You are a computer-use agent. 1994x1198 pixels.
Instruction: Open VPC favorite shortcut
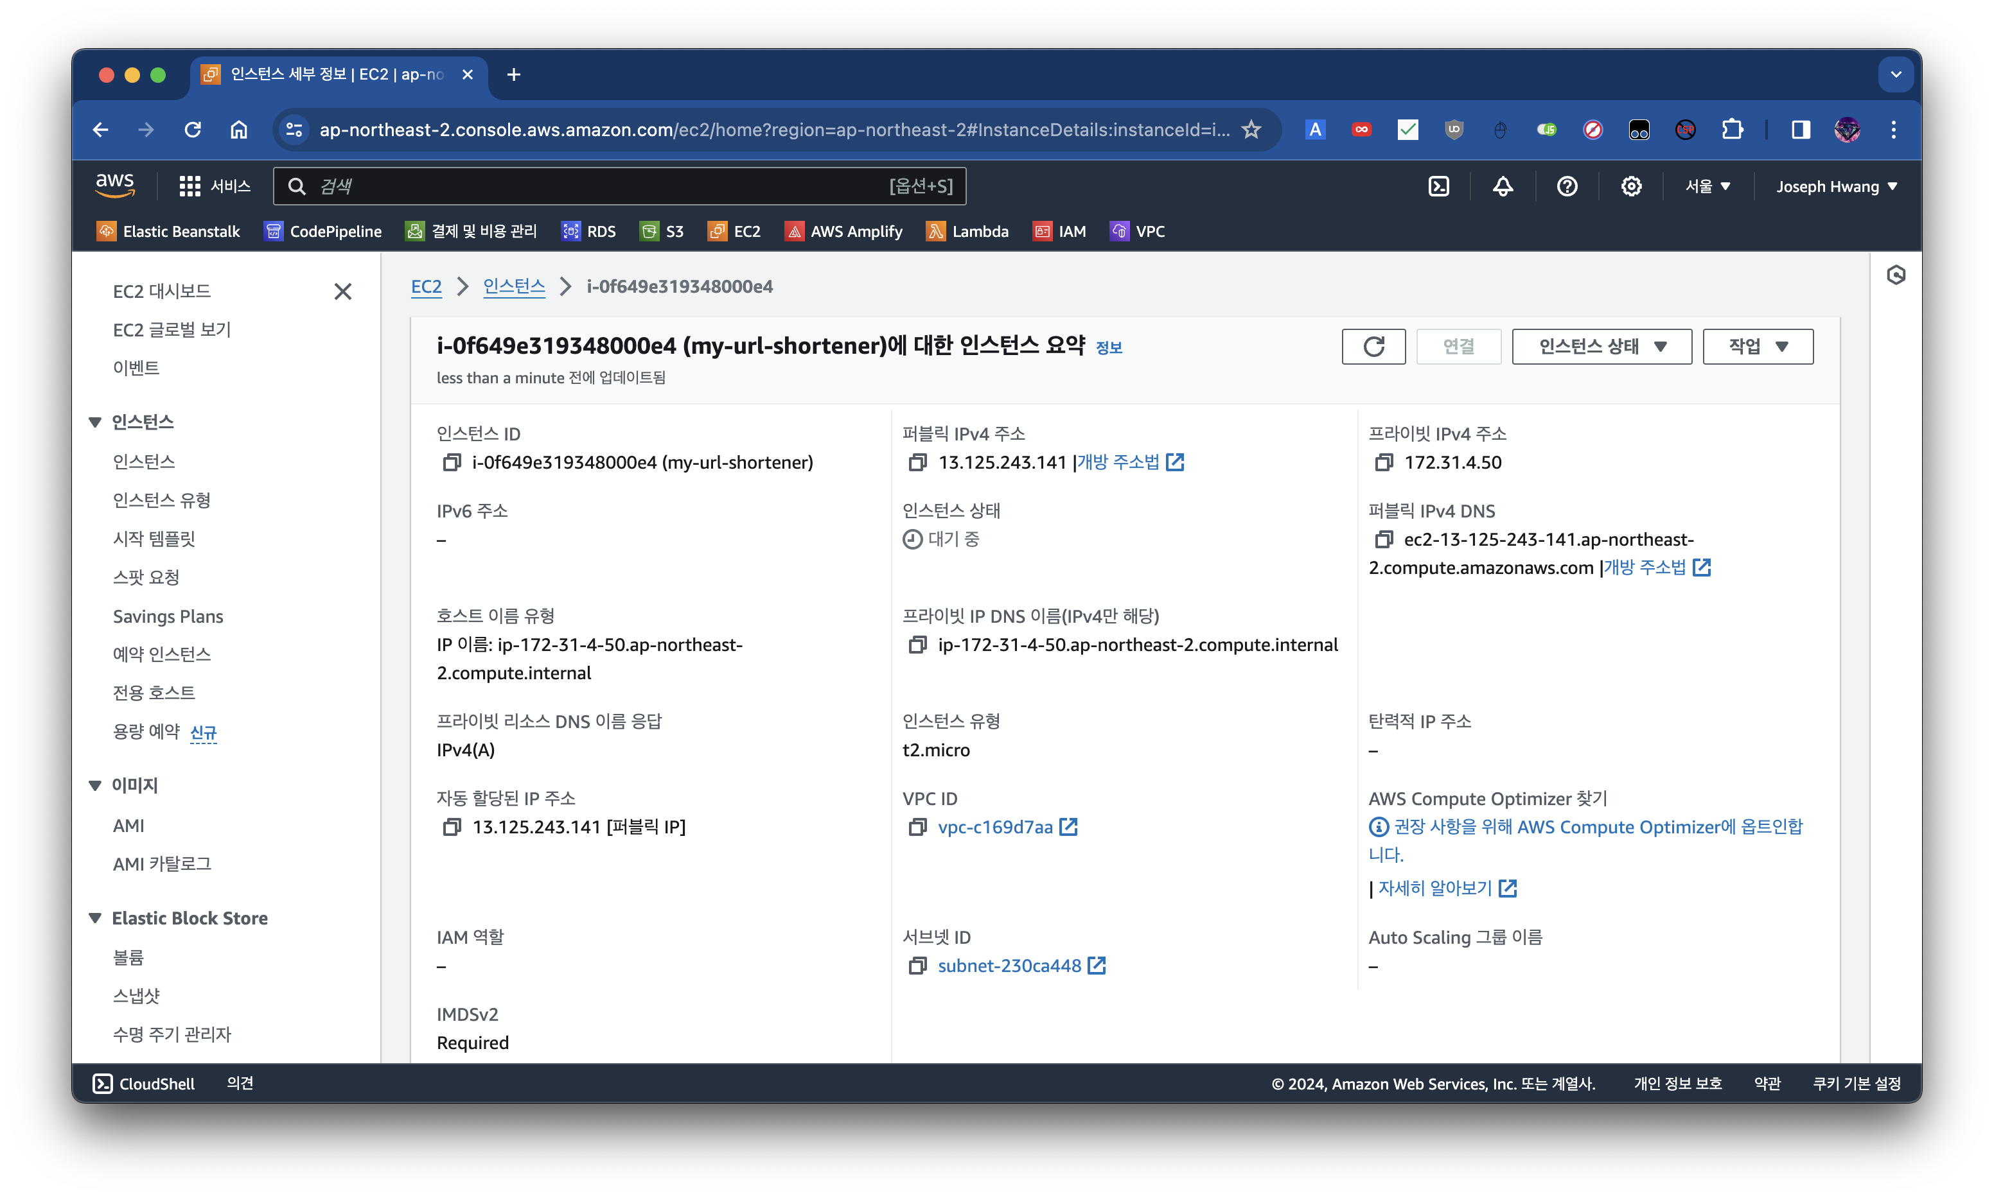pyautogui.click(x=1137, y=232)
